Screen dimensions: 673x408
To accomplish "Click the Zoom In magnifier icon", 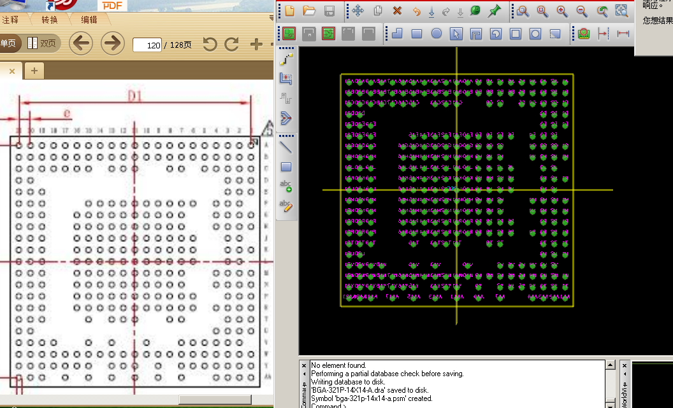I will (562, 11).
